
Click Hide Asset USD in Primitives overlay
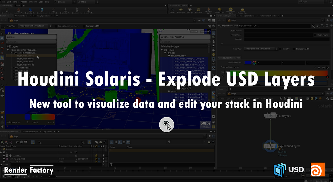point(177,37)
